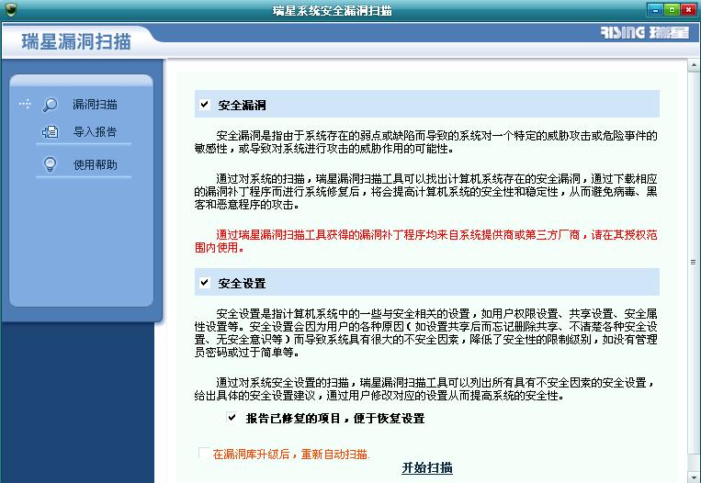The width and height of the screenshot is (701, 483).
Task: Uncheck the 安全漏洞 checkbox
Action: pyautogui.click(x=205, y=105)
